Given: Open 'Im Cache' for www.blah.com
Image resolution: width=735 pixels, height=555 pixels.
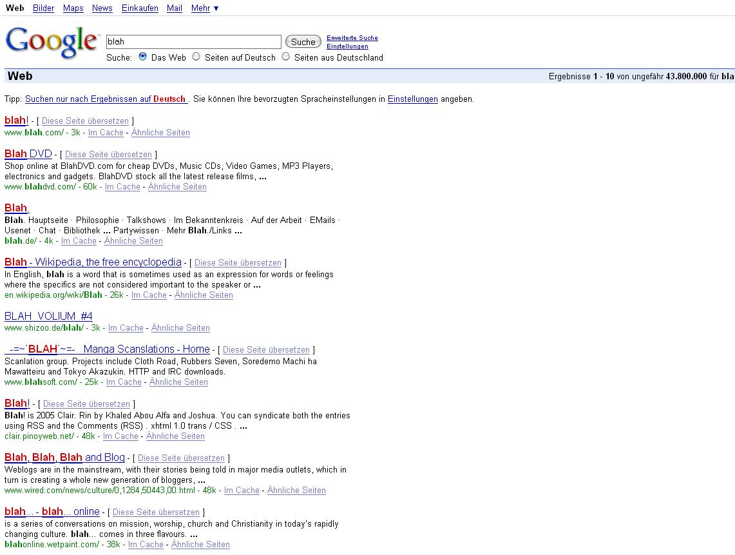Looking at the screenshot, I should pos(106,132).
